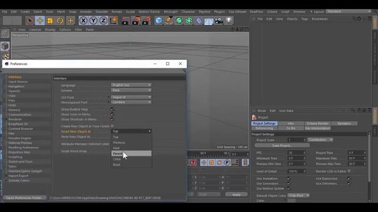Toggle the Use Expression checkbox
Image resolution: width=378 pixels, height=212 pixels.
point(349,178)
